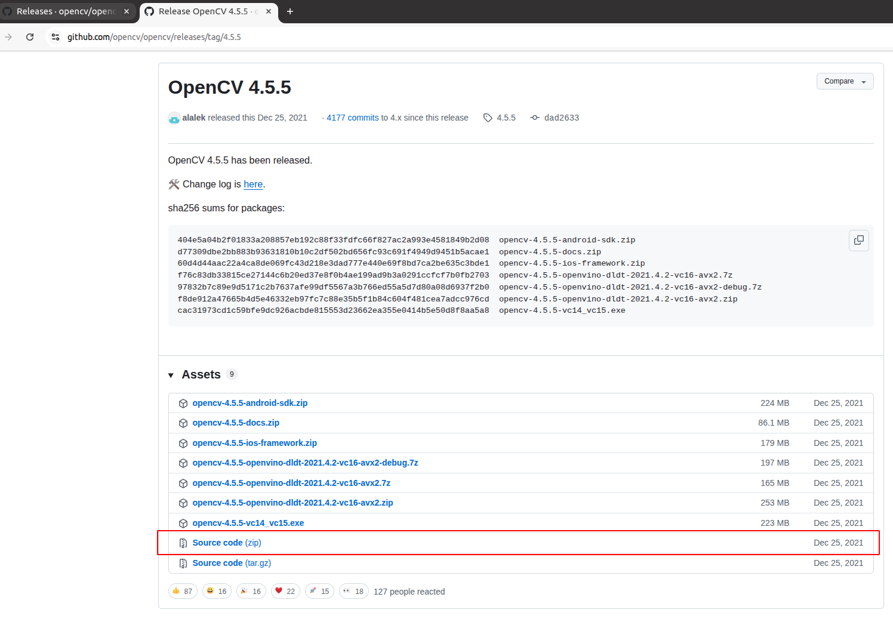Screen dimensions: 893x628
Task: Open commit dad2633
Action: 562,118
